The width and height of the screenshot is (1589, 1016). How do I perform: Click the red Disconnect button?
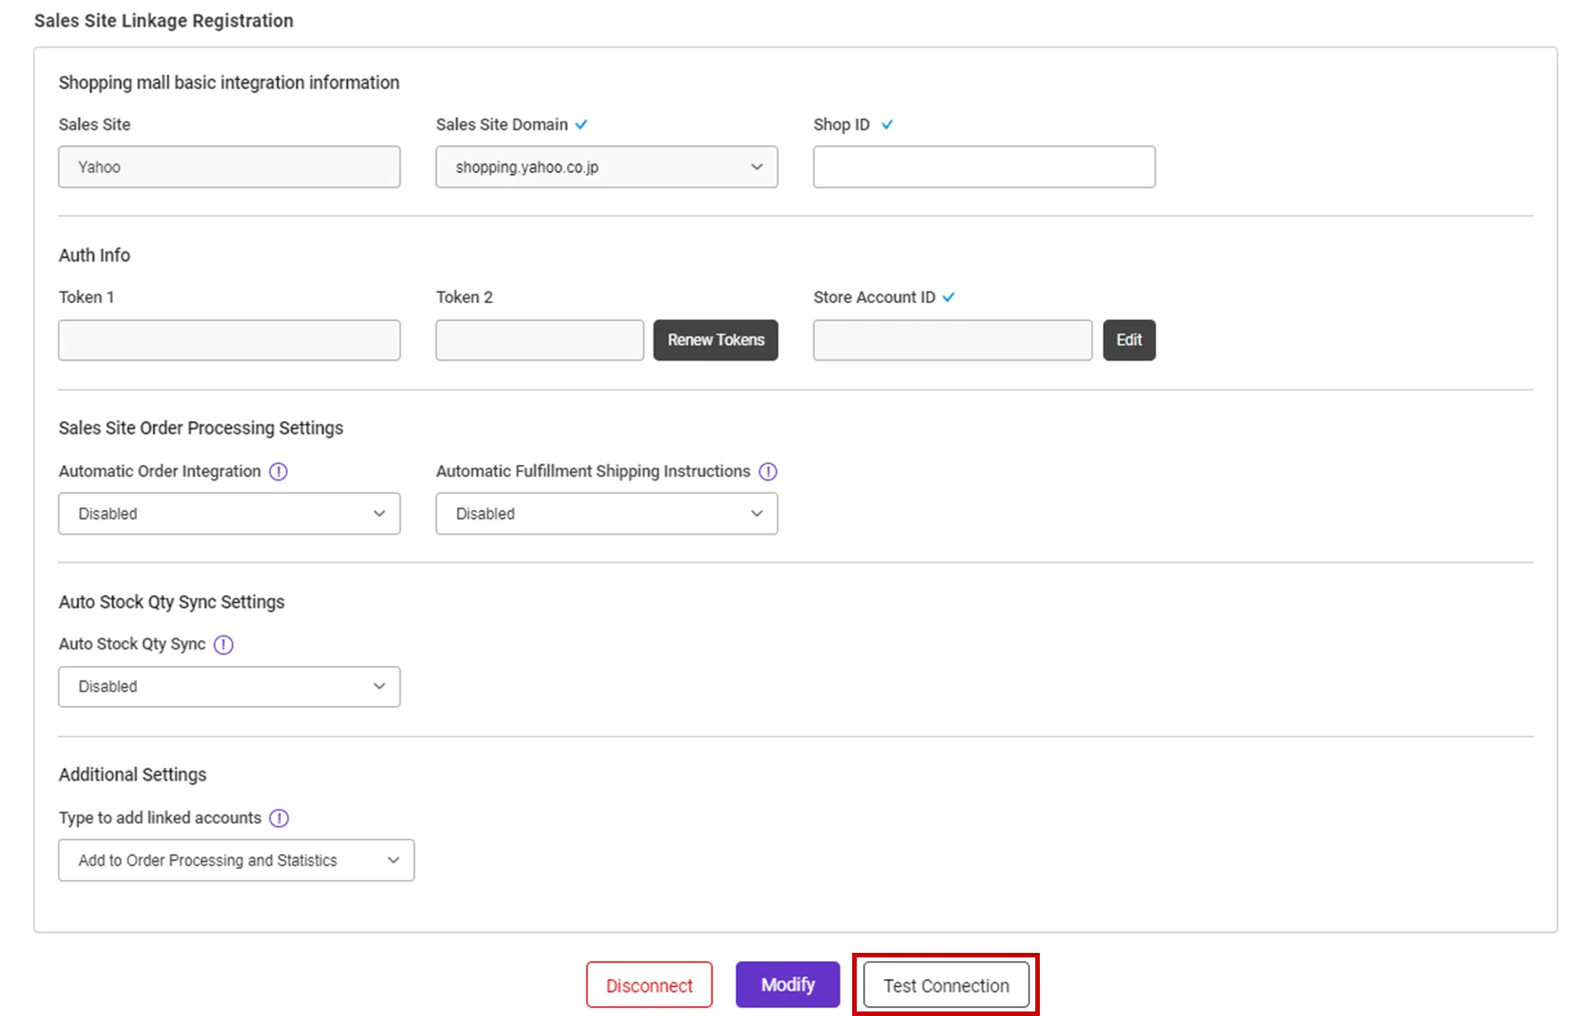(x=649, y=985)
